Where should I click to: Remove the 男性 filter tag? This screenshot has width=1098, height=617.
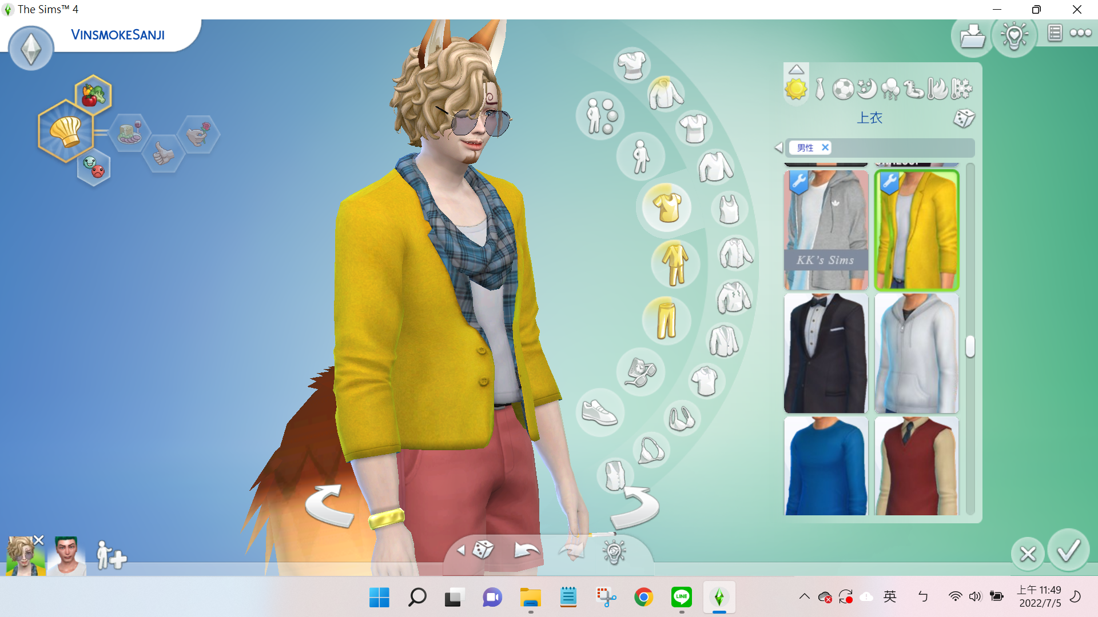pyautogui.click(x=825, y=147)
